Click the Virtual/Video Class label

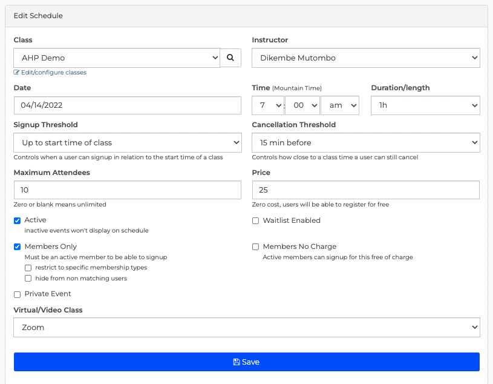tap(48, 310)
